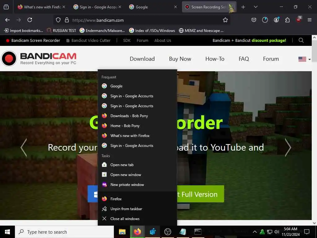
Task: Select Google in jump list Frequent
Action: (137, 86)
